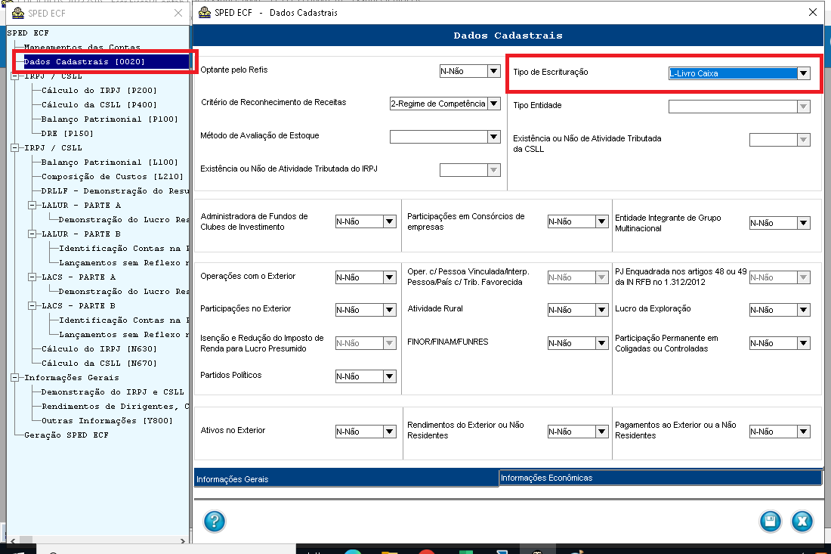
Task: Select DRE [P150] tree item
Action: coord(67,133)
